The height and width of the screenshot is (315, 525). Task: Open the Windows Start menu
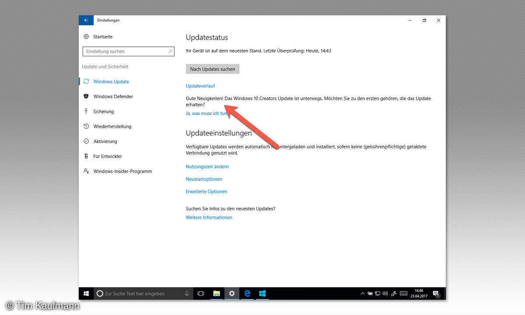pos(86,294)
